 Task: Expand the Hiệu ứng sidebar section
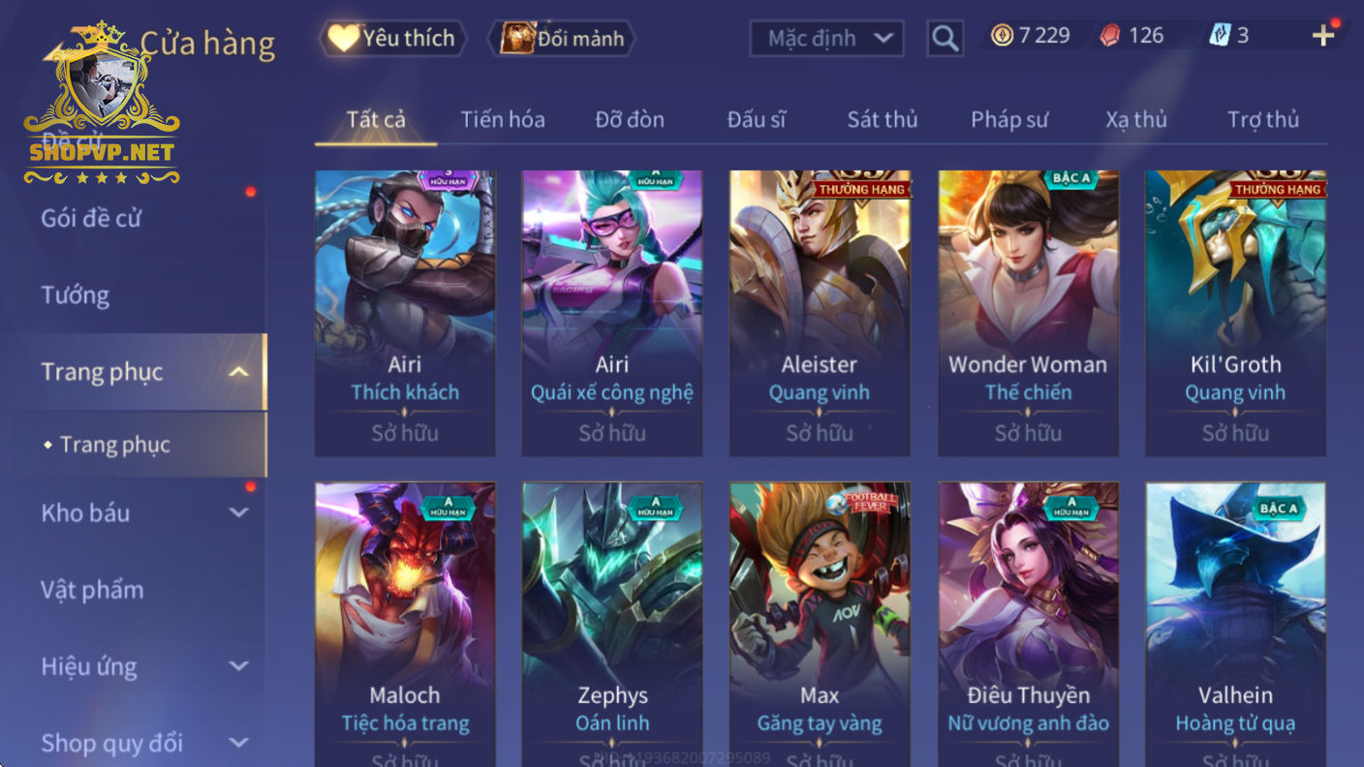(239, 666)
